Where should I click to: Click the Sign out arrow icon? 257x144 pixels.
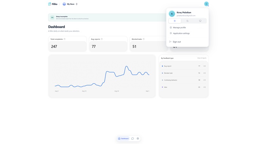tap(170, 42)
